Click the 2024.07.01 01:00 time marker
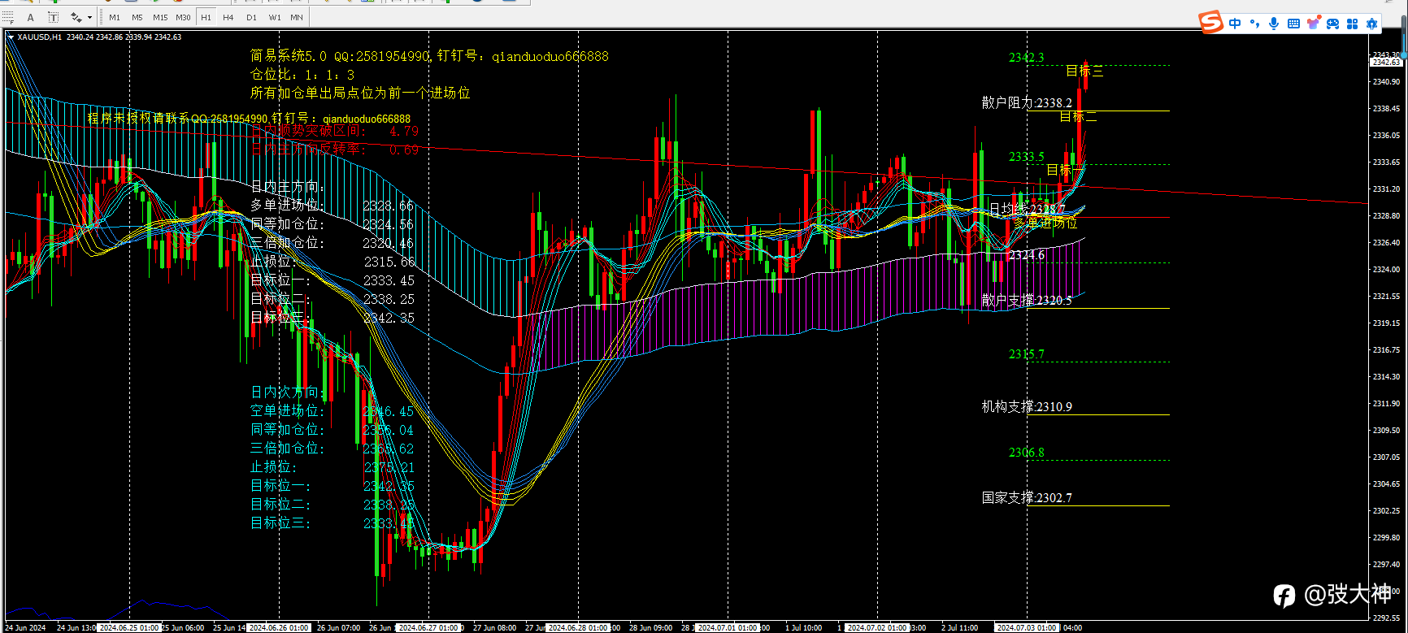The height and width of the screenshot is (633, 1408). click(x=728, y=627)
